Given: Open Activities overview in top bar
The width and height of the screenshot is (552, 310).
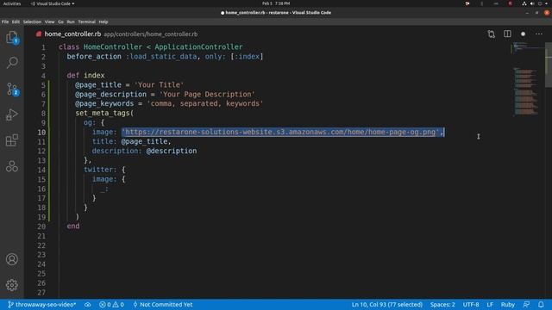Looking at the screenshot, I should tap(11, 3).
